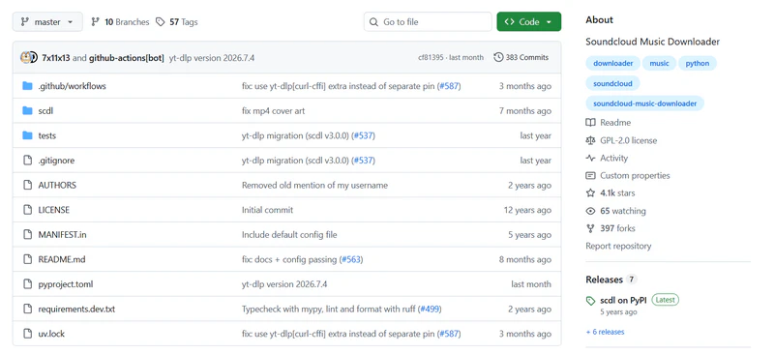774x354 pixels.
Task: Select the python topic tag
Action: coord(697,63)
